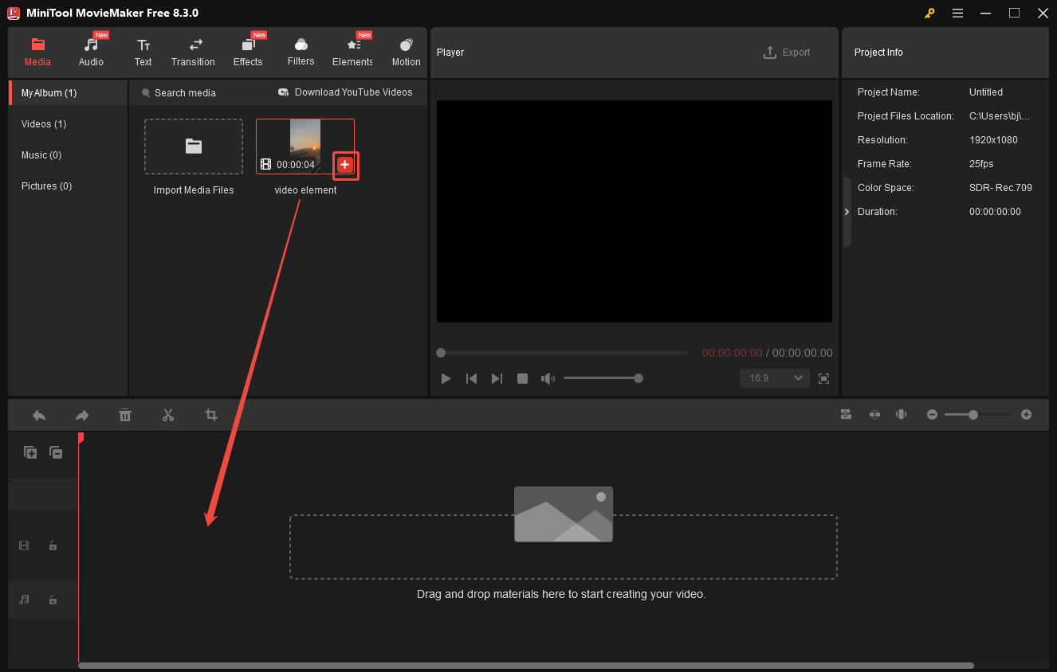Adjust the timeline zoom slider
Viewport: 1057px width, 672px height.
tap(978, 414)
